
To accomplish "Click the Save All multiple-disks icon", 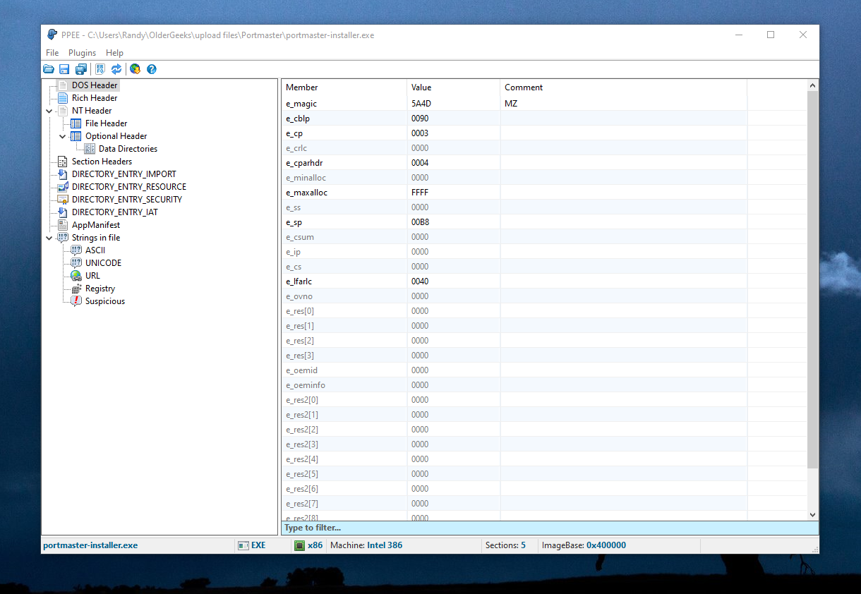I will pyautogui.click(x=80, y=69).
